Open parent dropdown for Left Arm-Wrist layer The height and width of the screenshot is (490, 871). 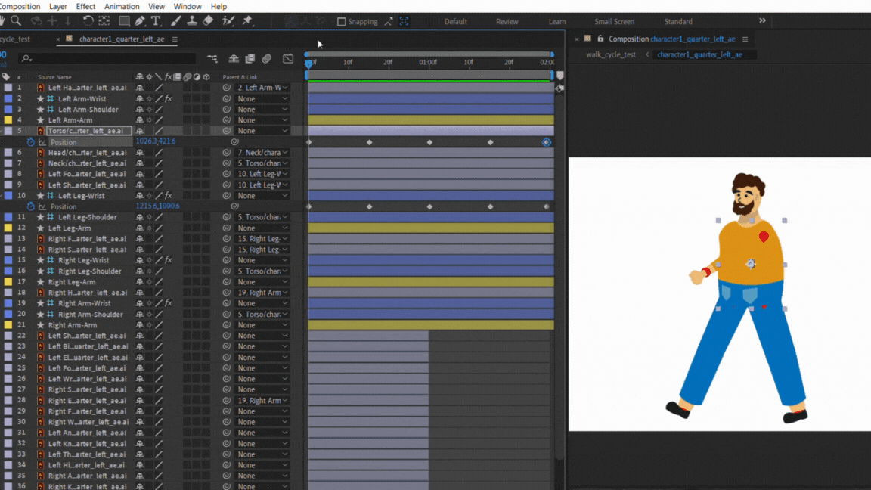point(262,99)
